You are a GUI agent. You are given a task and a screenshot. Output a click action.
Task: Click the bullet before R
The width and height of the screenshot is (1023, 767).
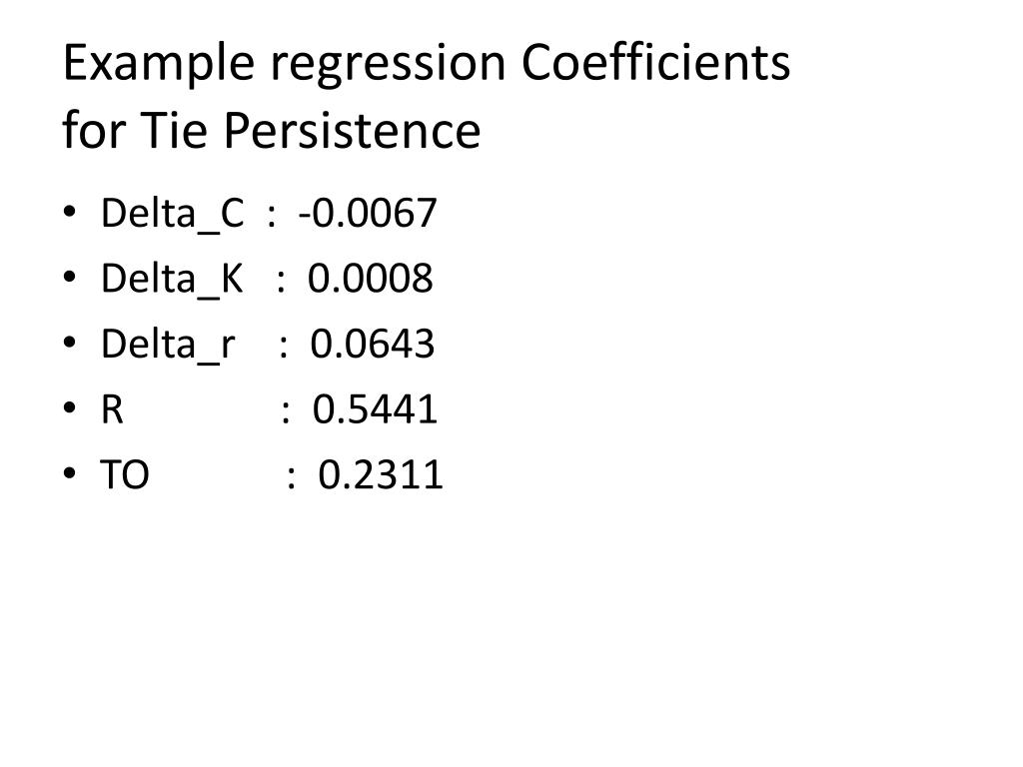pos(70,407)
